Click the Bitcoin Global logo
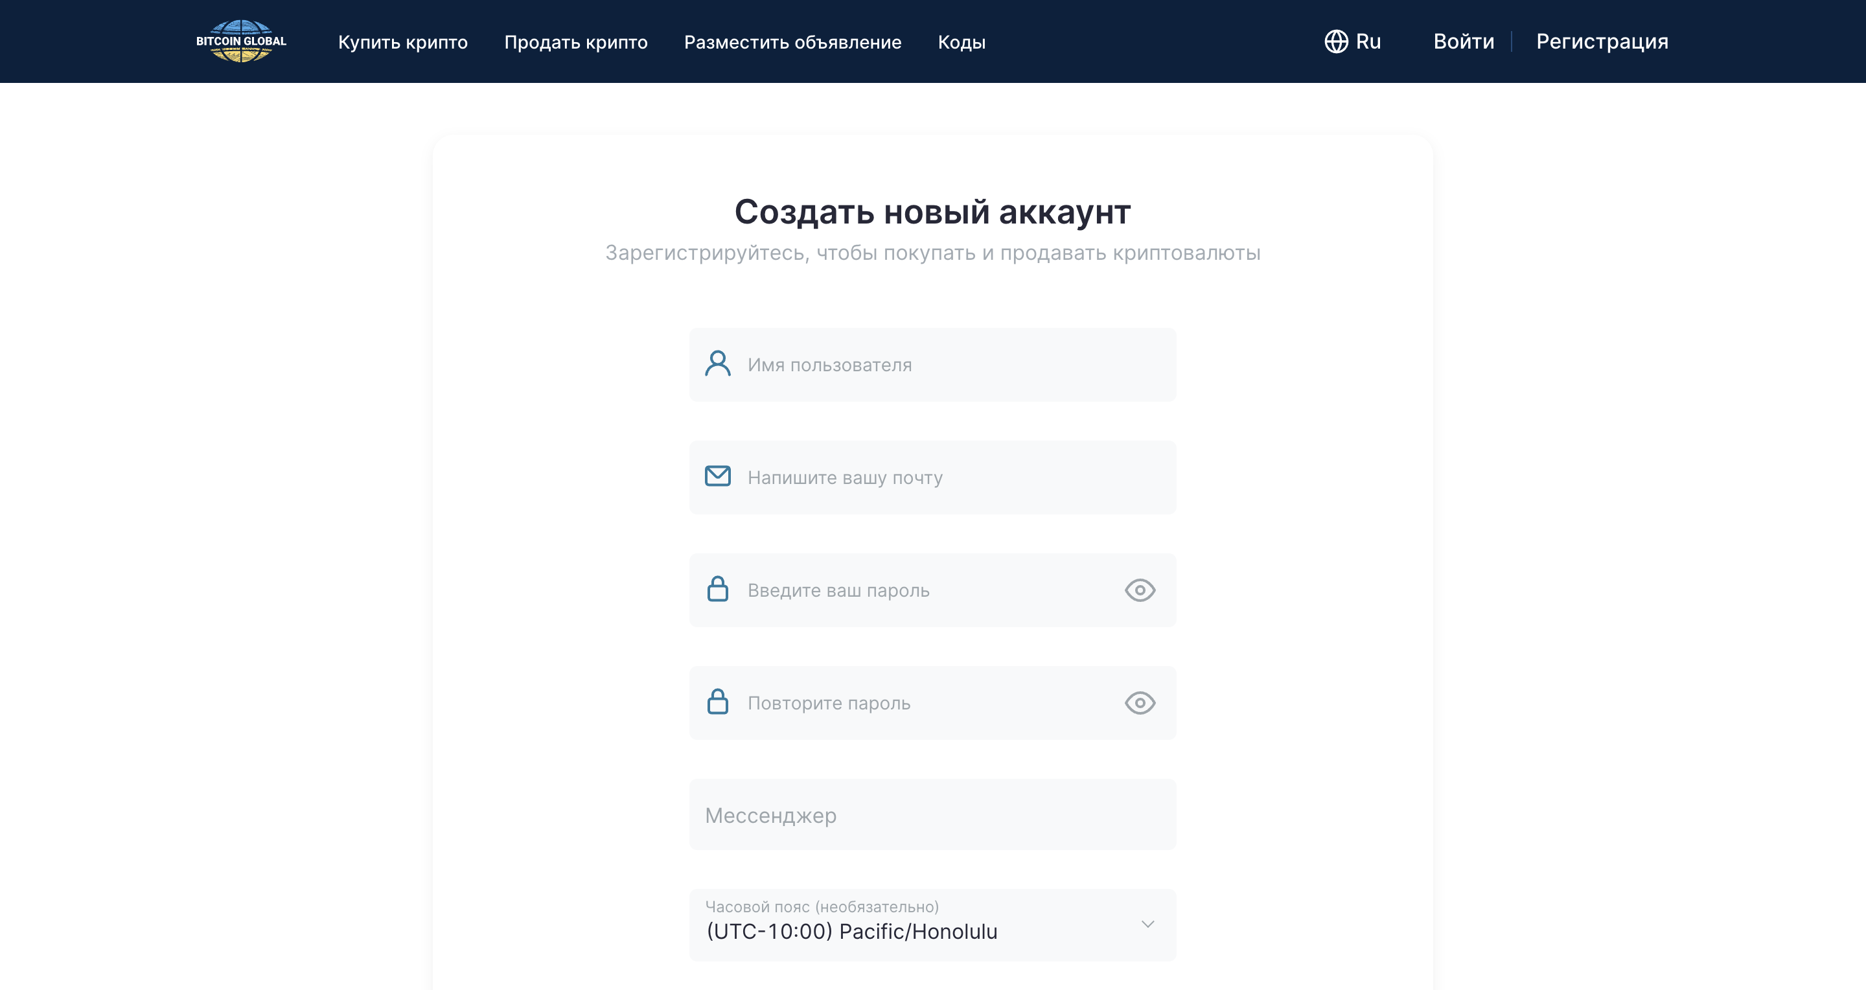Image resolution: width=1866 pixels, height=990 pixels. tap(241, 41)
